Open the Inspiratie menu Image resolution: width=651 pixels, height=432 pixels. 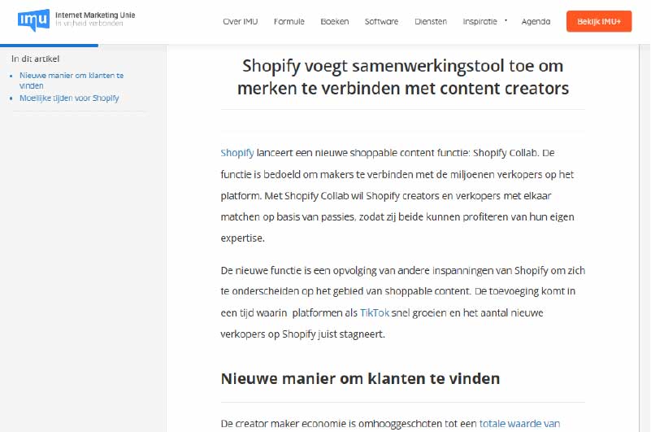point(480,22)
